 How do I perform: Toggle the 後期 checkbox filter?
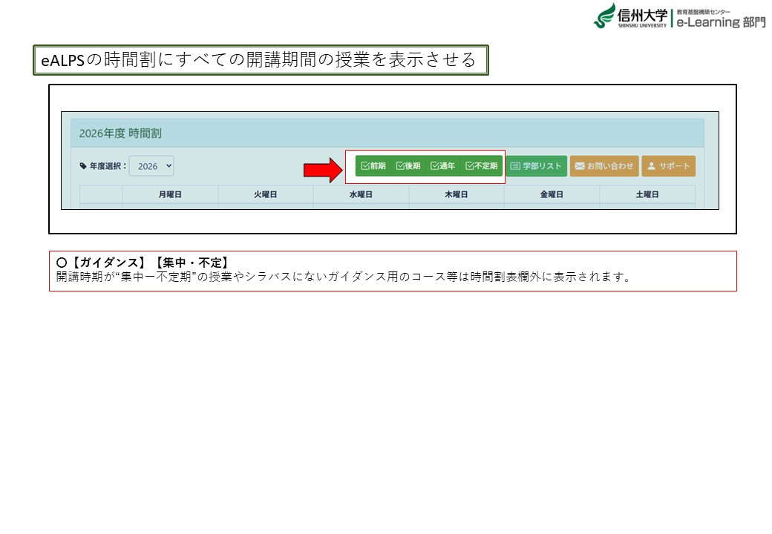[408, 165]
